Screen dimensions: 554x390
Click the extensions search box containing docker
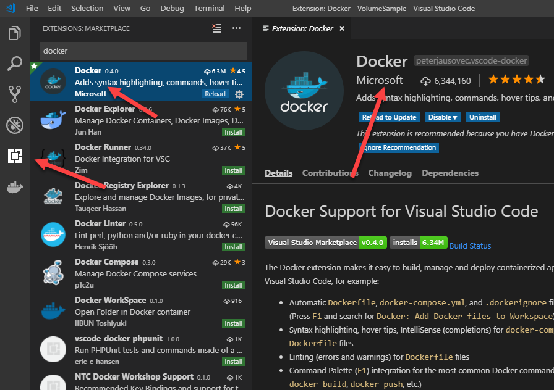pyautogui.click(x=143, y=51)
